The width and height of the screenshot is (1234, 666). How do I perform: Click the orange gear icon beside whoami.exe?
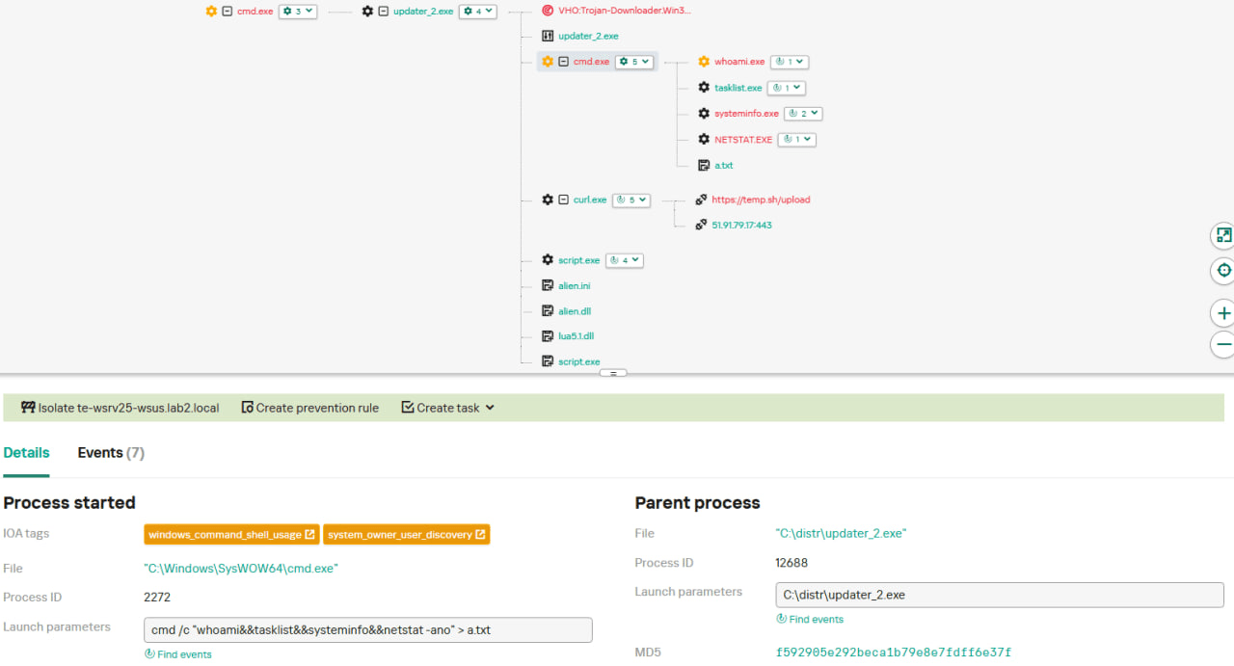[704, 62]
